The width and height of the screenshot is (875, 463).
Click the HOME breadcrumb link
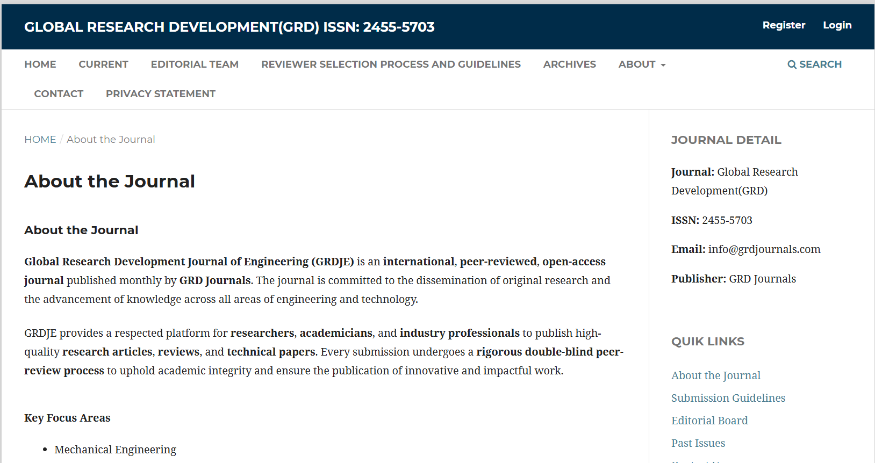(x=40, y=140)
